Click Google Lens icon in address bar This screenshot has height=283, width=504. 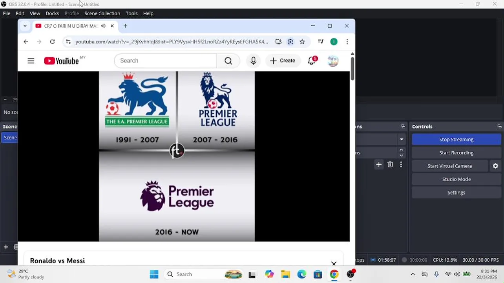(x=290, y=42)
